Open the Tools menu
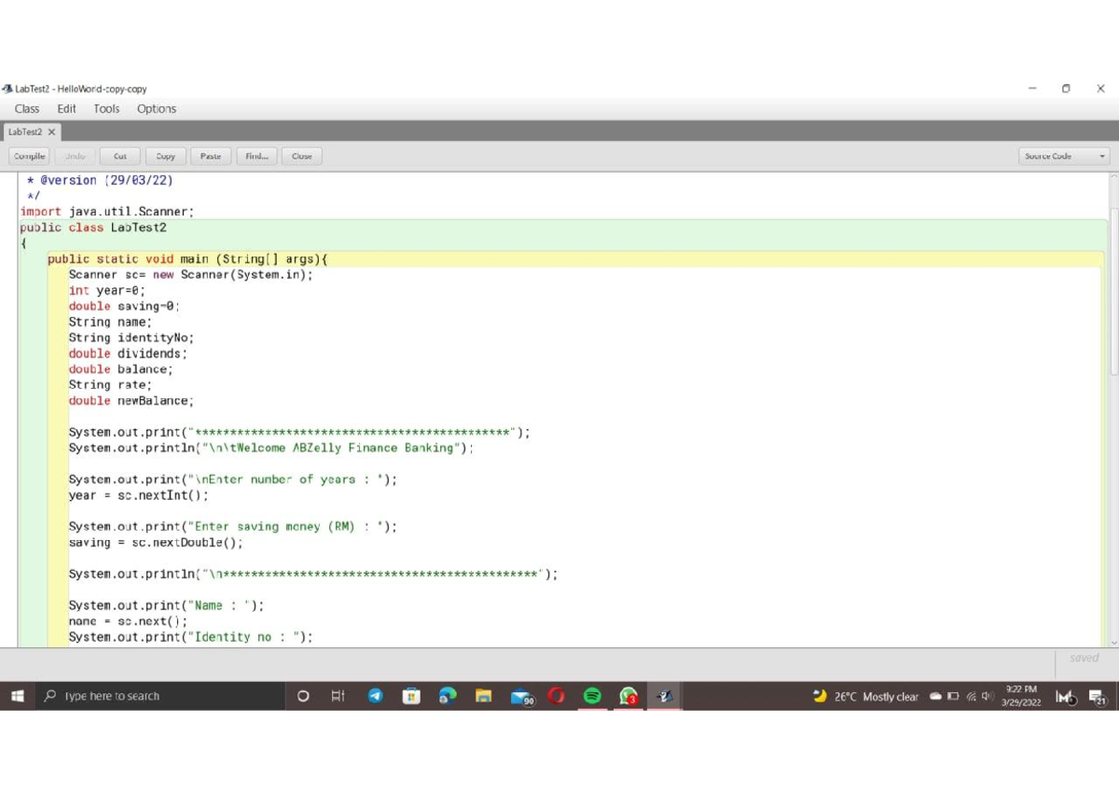The width and height of the screenshot is (1119, 791). (x=106, y=109)
